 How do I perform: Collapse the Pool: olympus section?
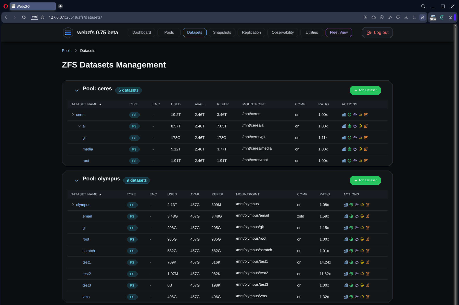click(x=76, y=180)
